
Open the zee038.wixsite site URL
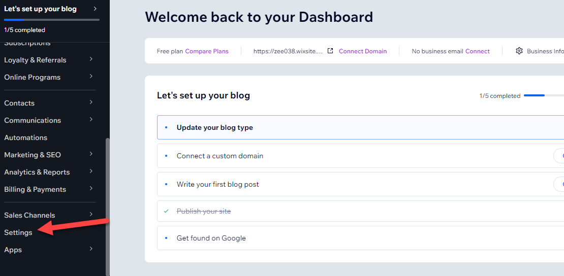(x=289, y=51)
